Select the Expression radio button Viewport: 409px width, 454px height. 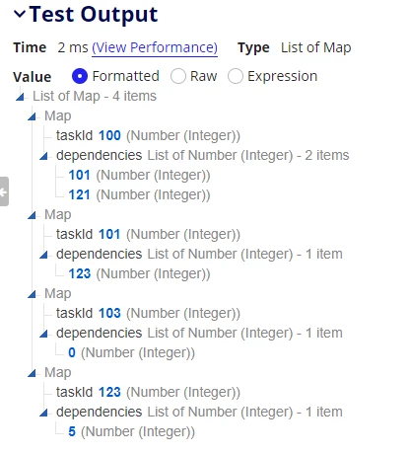[x=236, y=76]
